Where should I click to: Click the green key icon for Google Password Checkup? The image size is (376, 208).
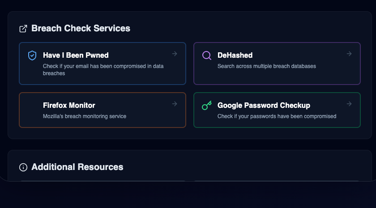206,106
